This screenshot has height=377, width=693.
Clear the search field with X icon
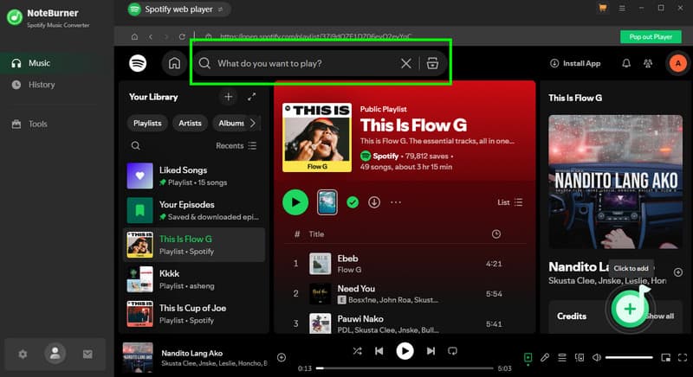point(405,63)
